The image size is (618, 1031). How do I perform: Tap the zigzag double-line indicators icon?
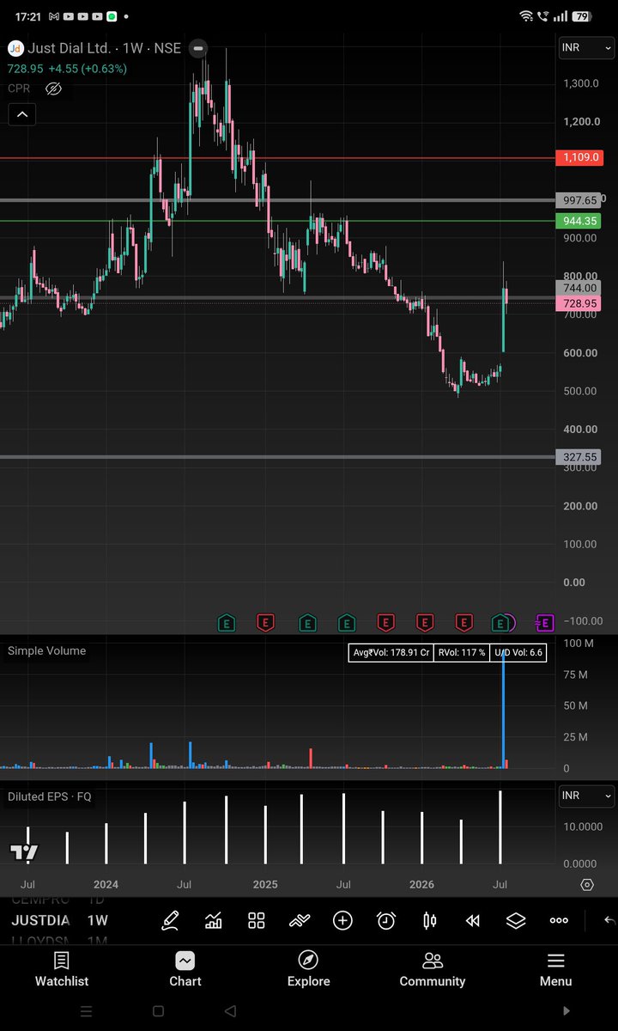[x=299, y=920]
